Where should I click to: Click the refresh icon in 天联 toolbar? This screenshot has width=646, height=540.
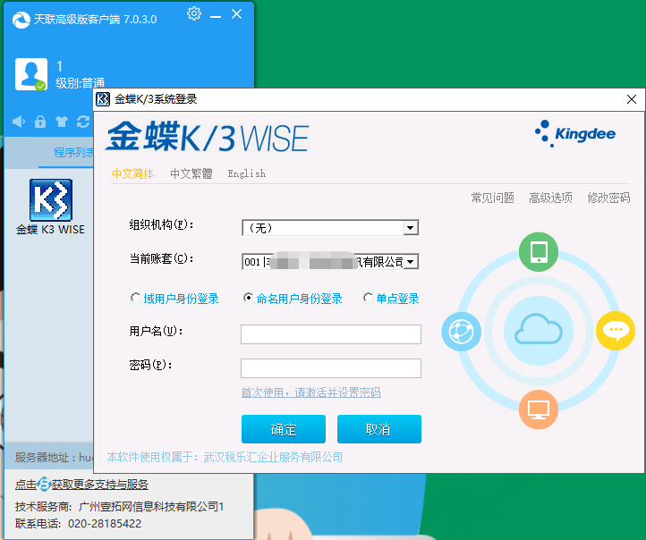[x=83, y=122]
